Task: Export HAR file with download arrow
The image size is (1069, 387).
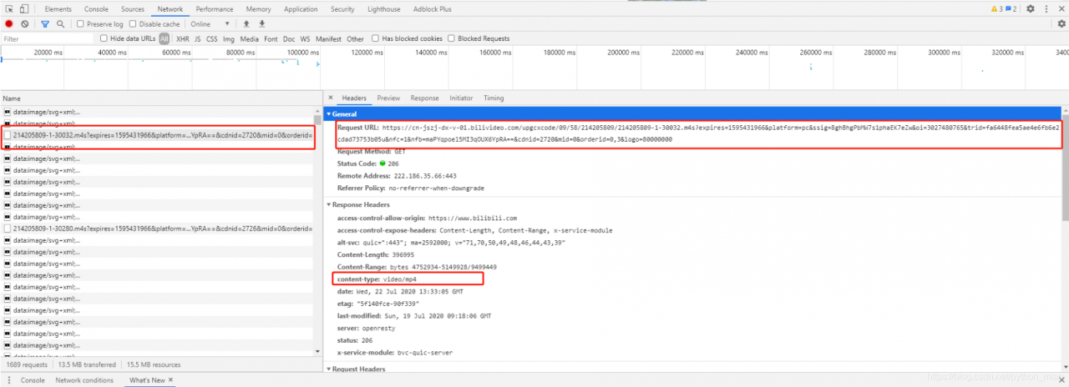Action: click(262, 24)
